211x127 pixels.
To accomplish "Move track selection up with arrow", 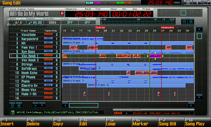I will 36,105.
